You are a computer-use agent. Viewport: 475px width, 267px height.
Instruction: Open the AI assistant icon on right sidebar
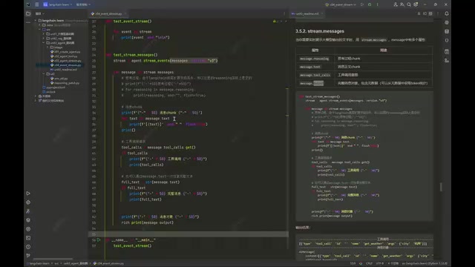447,22
